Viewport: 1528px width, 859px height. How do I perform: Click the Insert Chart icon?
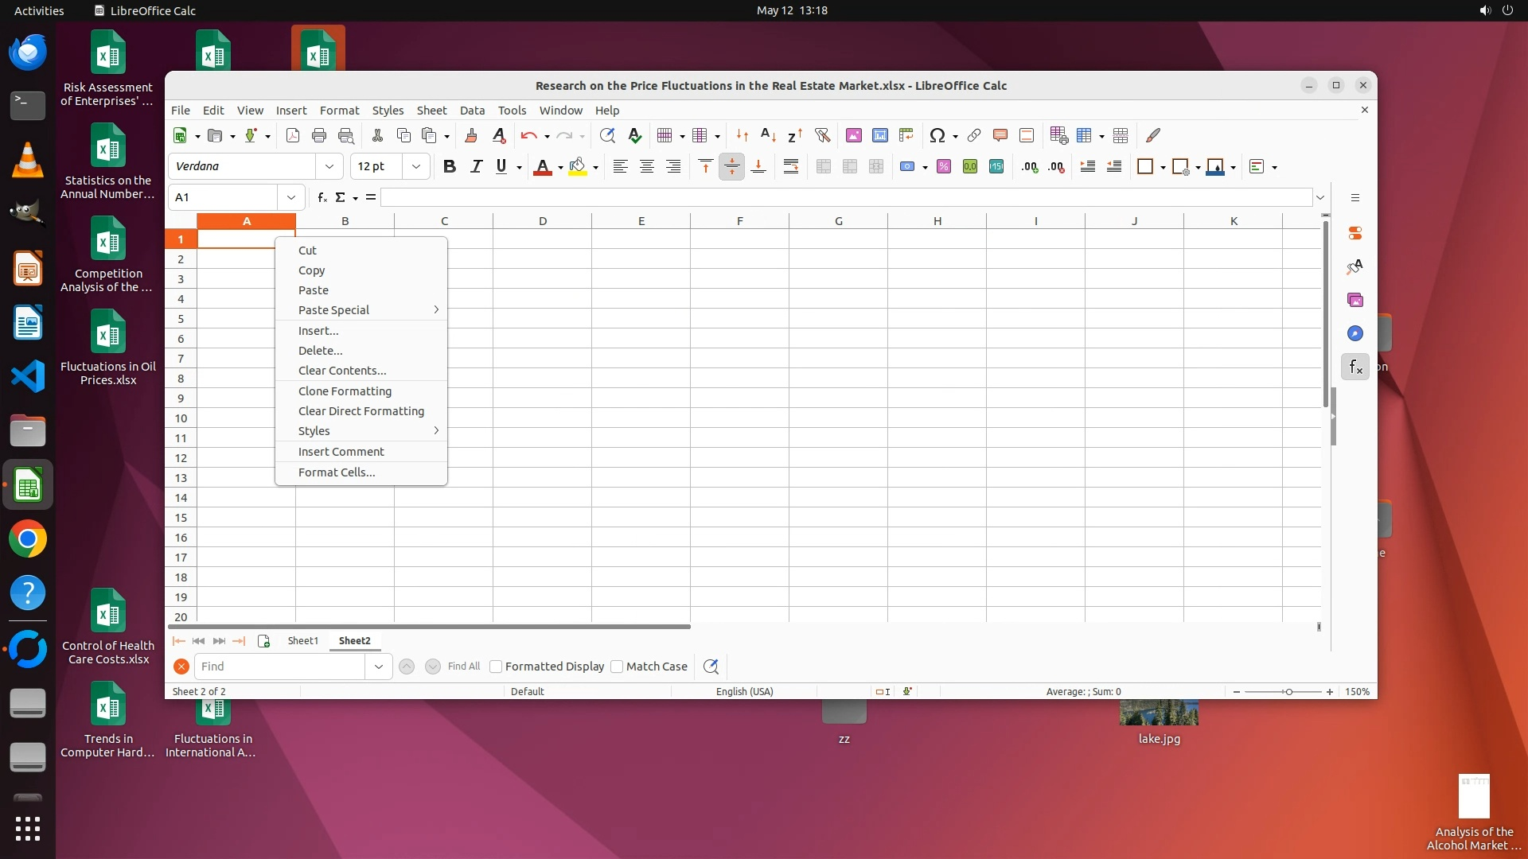coord(880,135)
